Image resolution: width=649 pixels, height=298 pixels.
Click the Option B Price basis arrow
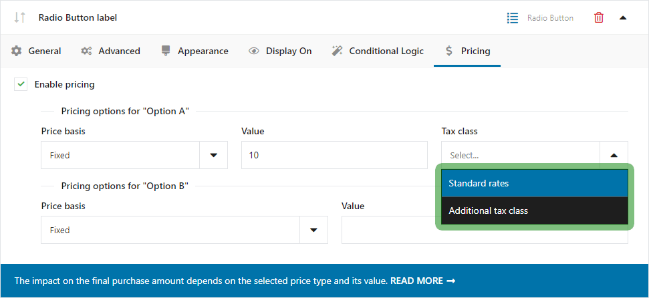313,230
